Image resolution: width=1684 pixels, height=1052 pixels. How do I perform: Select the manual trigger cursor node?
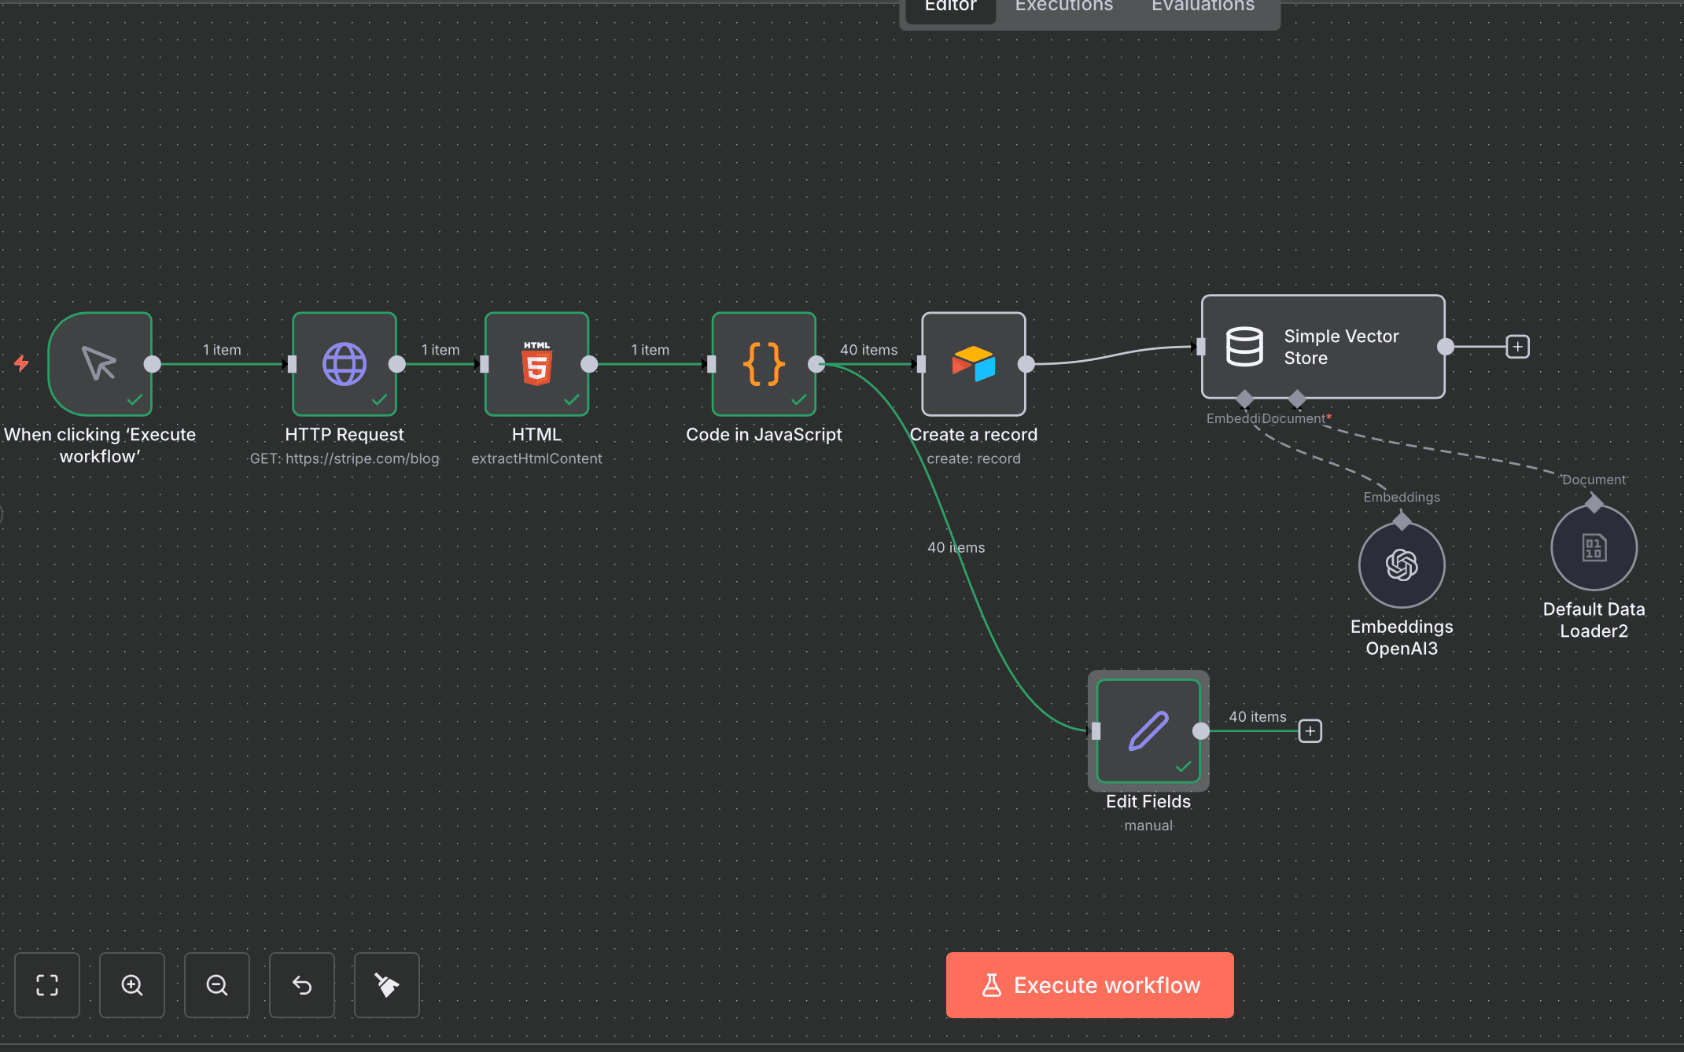pos(100,364)
